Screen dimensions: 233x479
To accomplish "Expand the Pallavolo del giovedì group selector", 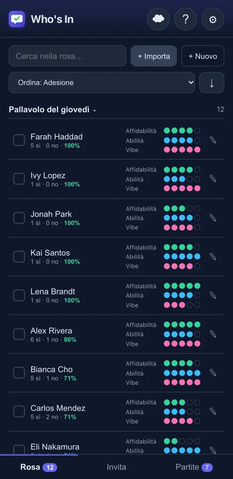I will pos(52,110).
